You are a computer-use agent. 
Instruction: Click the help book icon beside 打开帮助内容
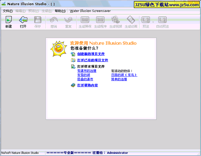pos(73,85)
